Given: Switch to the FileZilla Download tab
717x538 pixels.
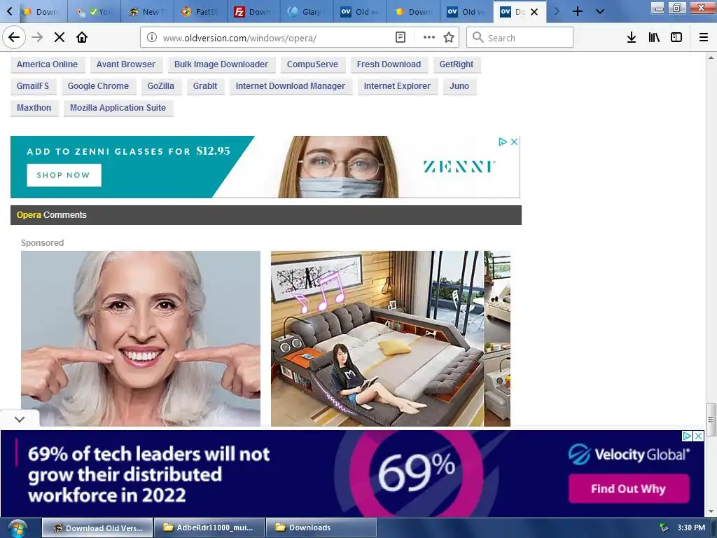Looking at the screenshot, I should (x=253, y=11).
